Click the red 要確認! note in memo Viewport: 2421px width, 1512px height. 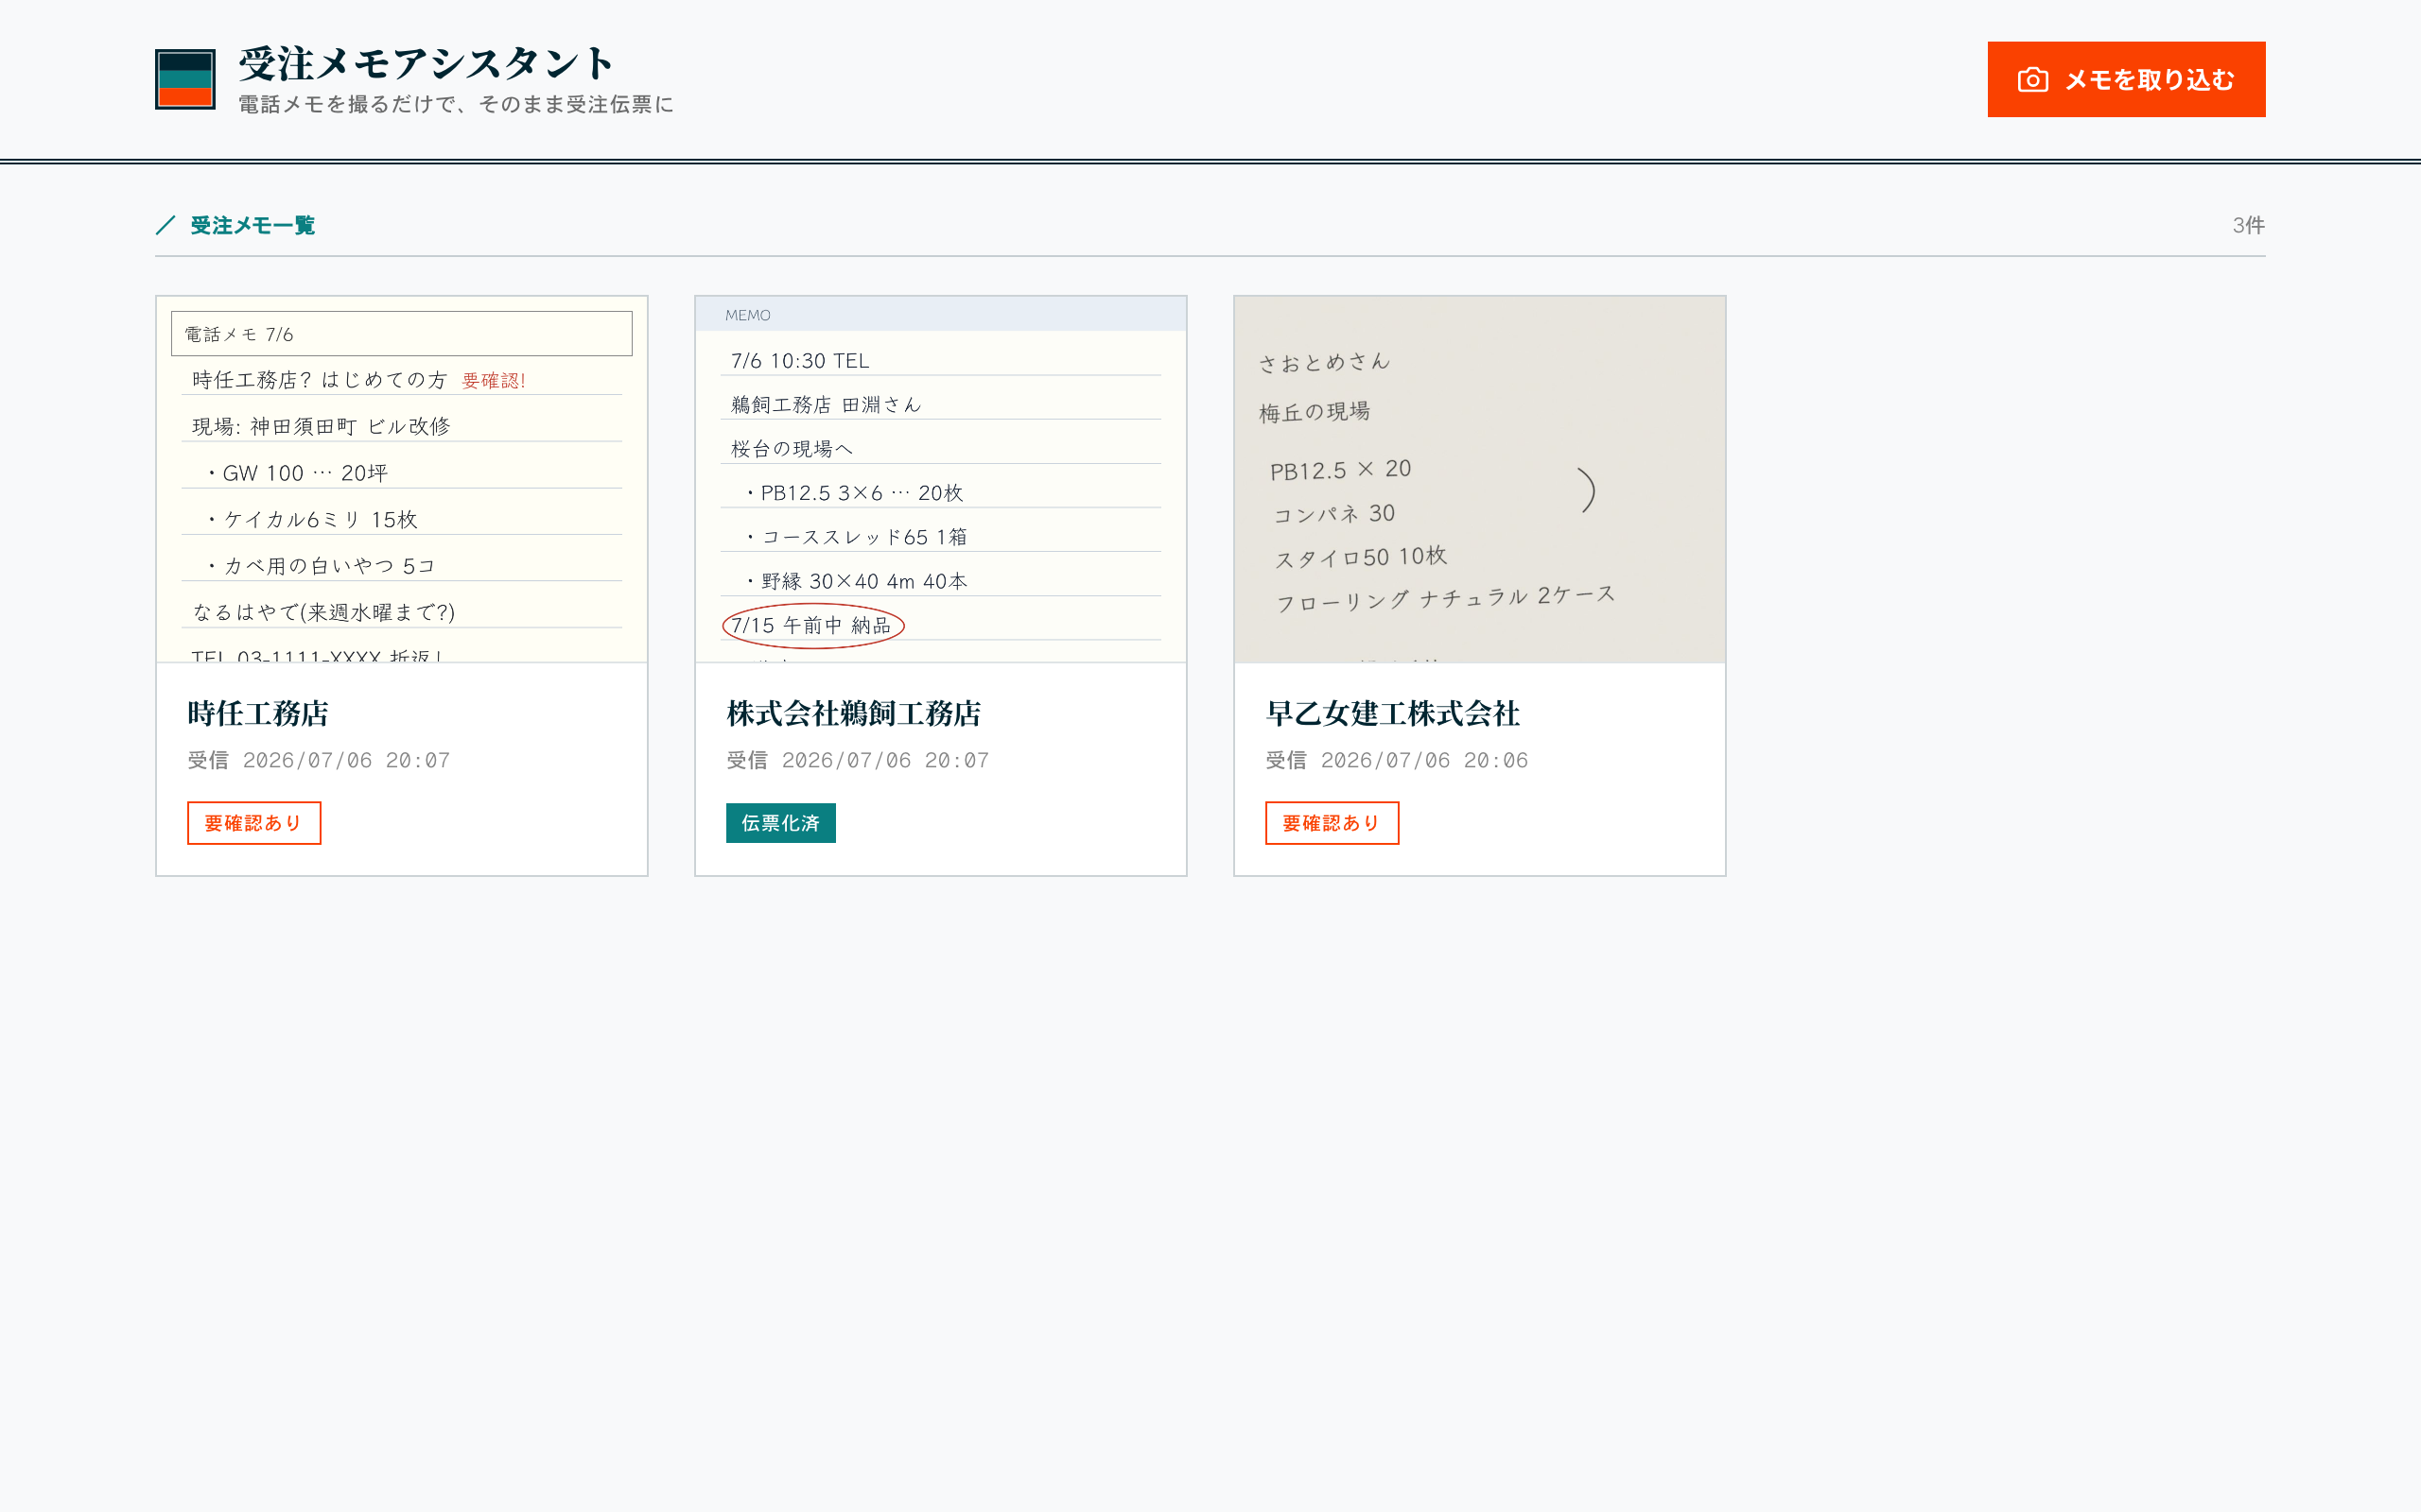tap(494, 380)
